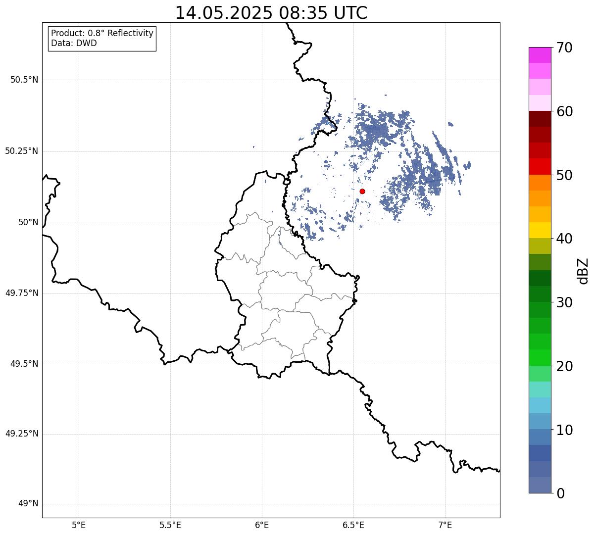This screenshot has width=595, height=535.
Task: Click the dBZ colorbar label
Action: tap(583, 270)
